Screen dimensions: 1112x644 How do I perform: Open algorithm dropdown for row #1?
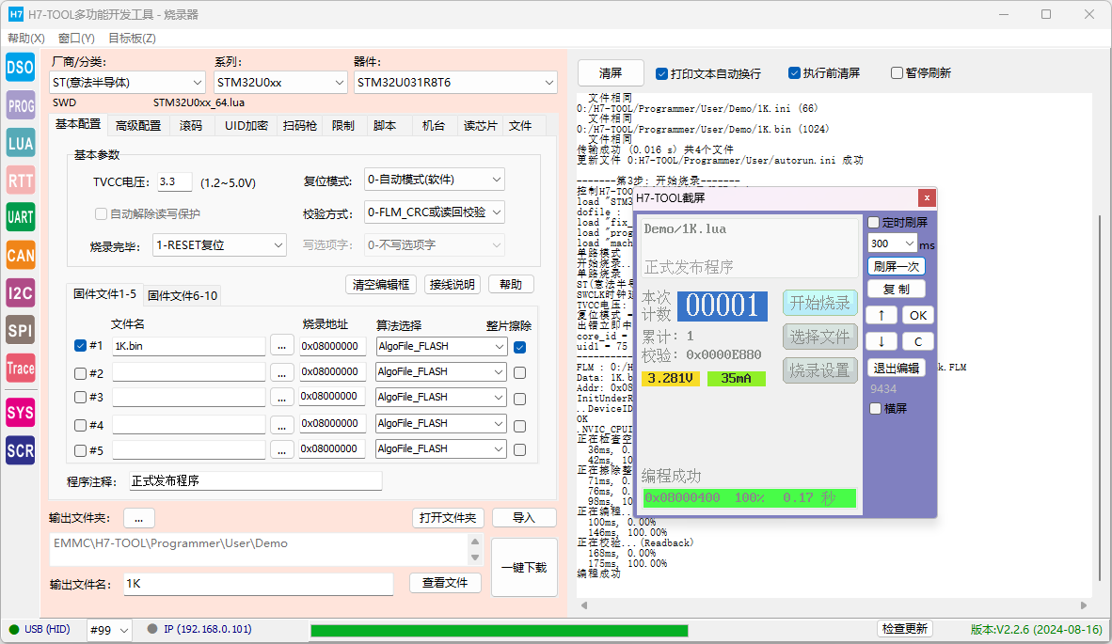tap(441, 346)
